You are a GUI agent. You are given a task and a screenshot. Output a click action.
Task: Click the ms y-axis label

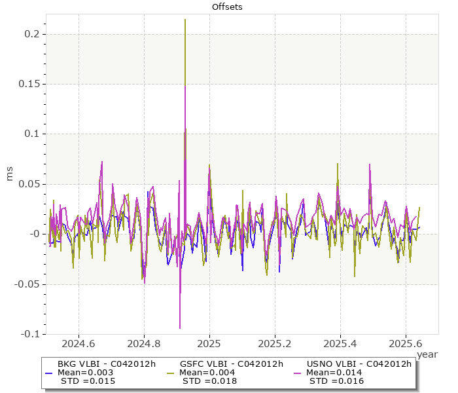(x=10, y=174)
